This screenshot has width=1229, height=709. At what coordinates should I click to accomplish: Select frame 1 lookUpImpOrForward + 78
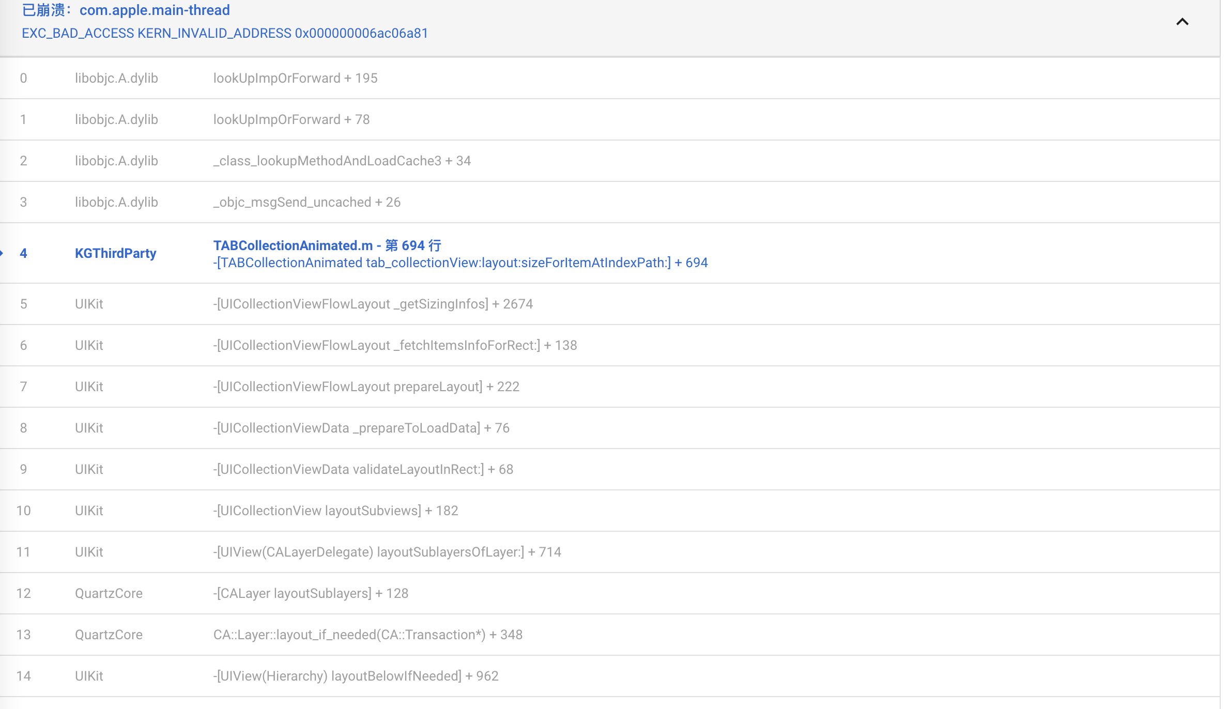click(610, 119)
